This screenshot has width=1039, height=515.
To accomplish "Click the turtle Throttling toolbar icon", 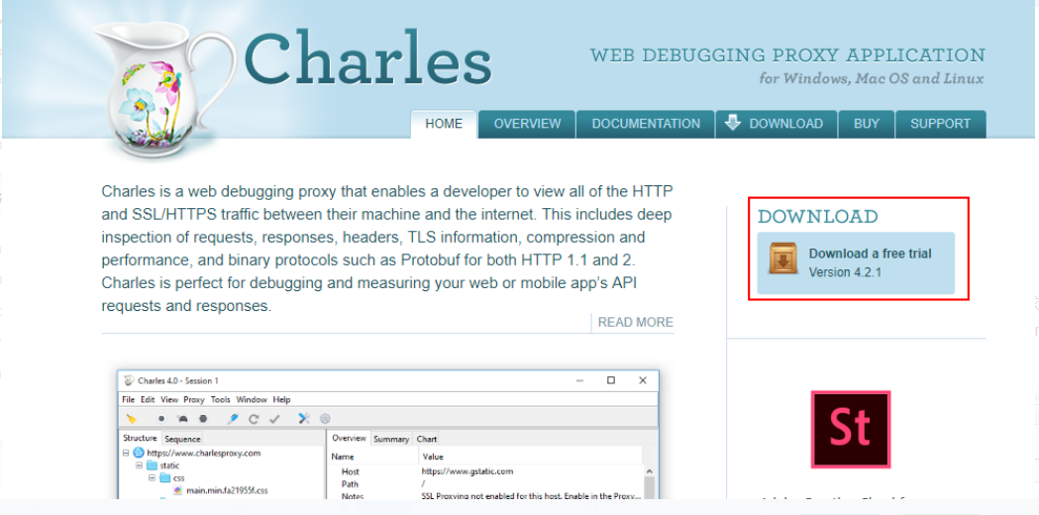I will click(182, 419).
